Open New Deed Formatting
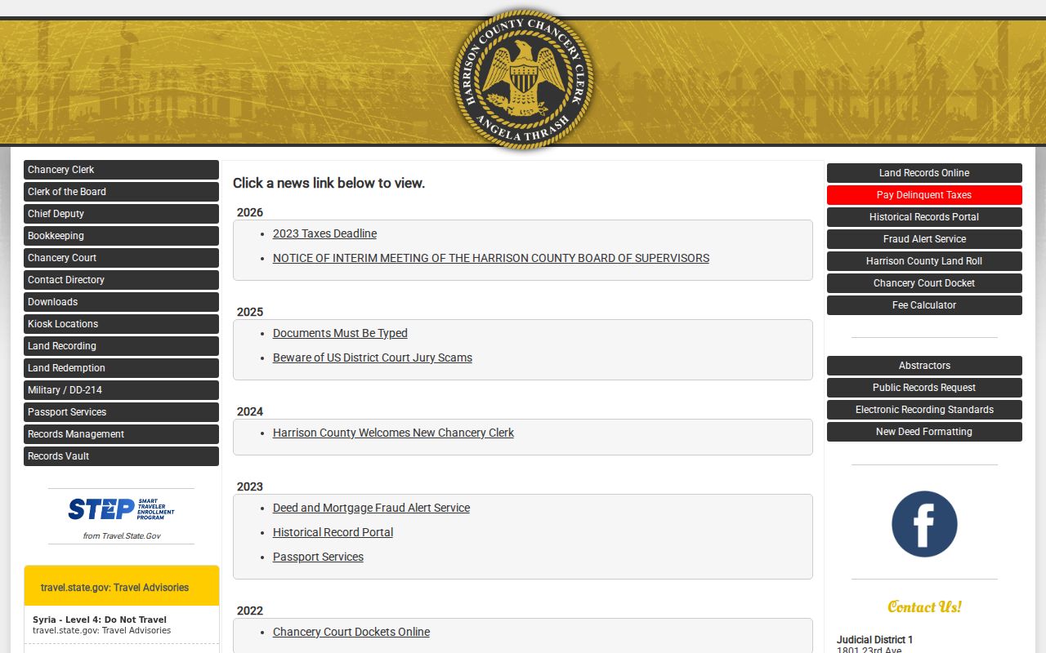This screenshot has height=653, width=1046. click(924, 432)
